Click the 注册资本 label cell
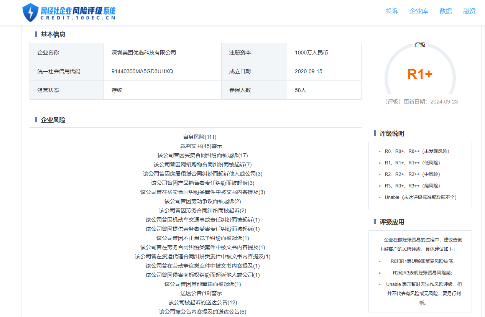The width and height of the screenshot is (485, 317). pyautogui.click(x=254, y=53)
